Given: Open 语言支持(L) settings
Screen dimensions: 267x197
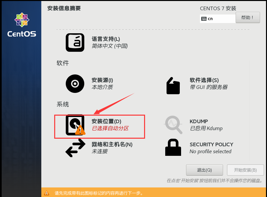Looking at the screenshot, I should pos(106,39).
